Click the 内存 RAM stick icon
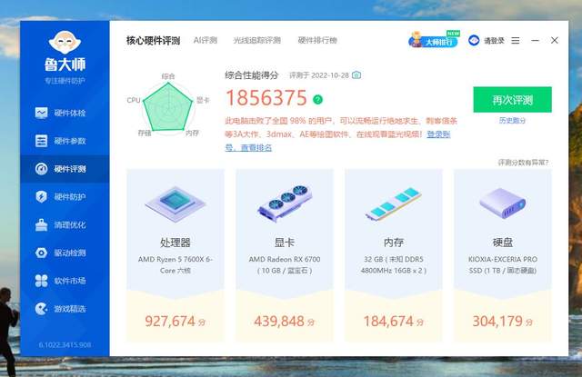 (394, 203)
